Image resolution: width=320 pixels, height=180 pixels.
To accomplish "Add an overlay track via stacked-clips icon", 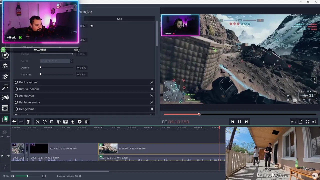I will [x=5, y=132].
